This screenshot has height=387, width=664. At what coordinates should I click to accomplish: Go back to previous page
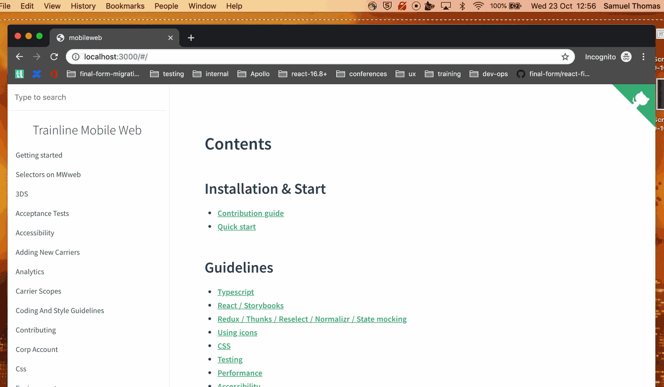19,57
